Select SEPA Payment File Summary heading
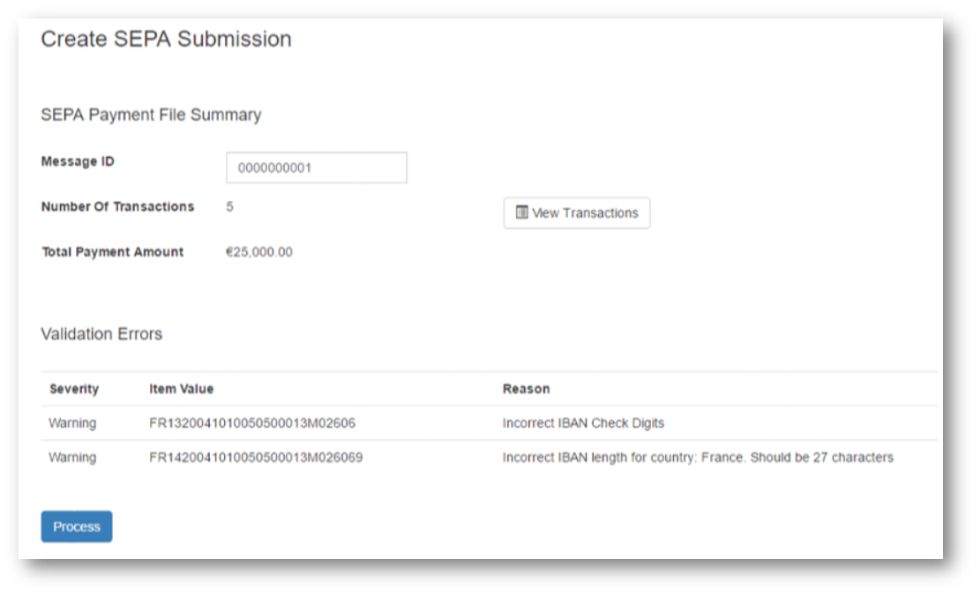Screen dimensions: 980x596 (x=151, y=115)
